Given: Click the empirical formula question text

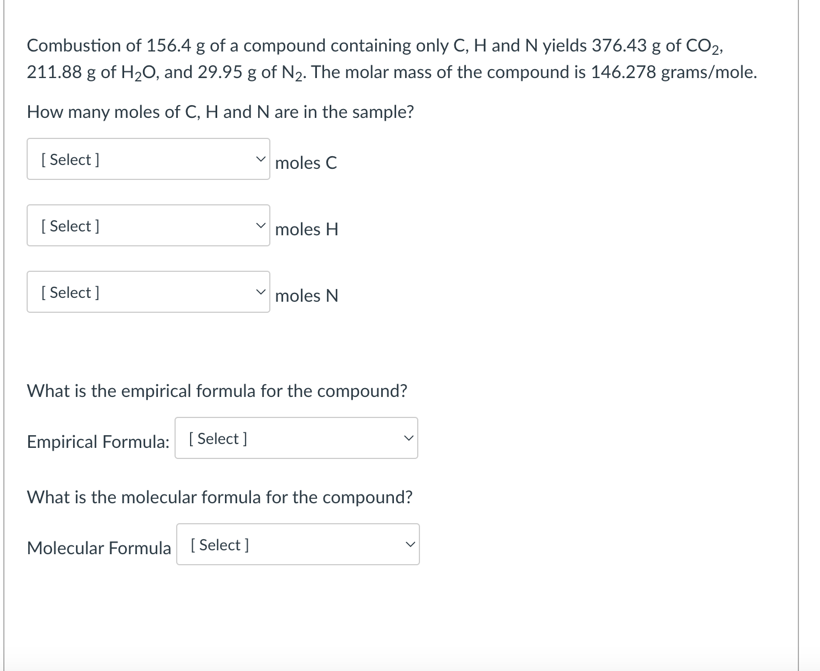Looking at the screenshot, I should click(x=217, y=391).
